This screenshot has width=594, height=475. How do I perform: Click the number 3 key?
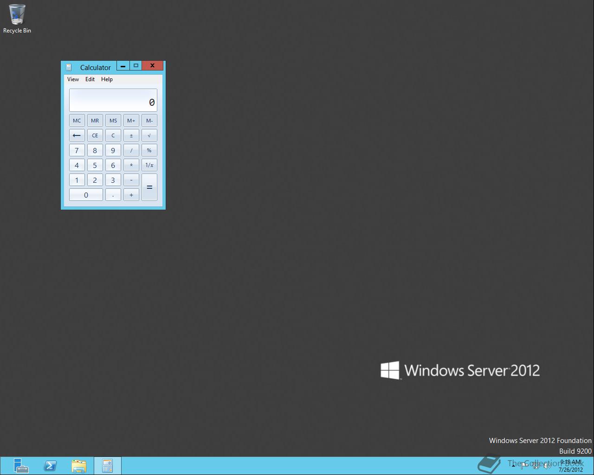point(113,180)
